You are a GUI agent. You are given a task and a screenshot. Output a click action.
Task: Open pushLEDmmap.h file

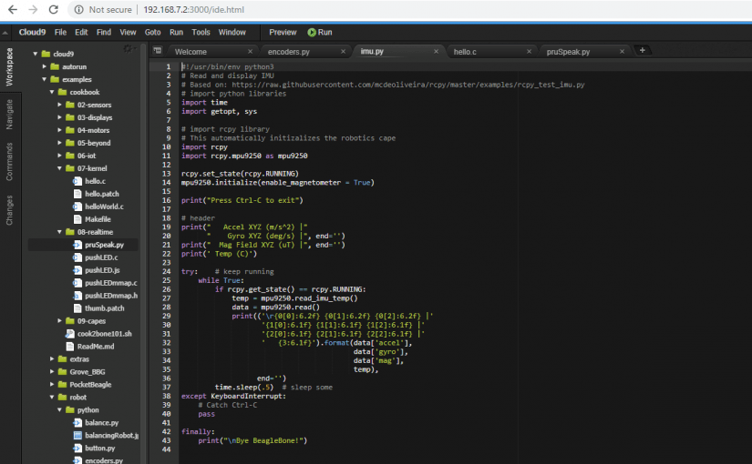tap(111, 296)
